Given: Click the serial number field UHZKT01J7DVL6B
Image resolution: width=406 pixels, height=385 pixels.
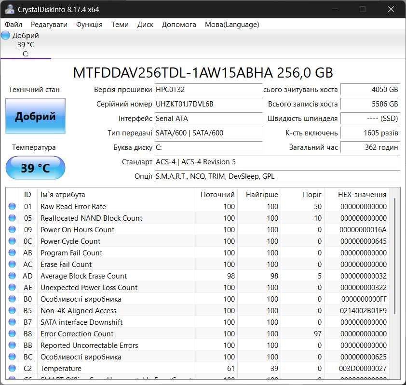Looking at the screenshot, I should pos(209,104).
